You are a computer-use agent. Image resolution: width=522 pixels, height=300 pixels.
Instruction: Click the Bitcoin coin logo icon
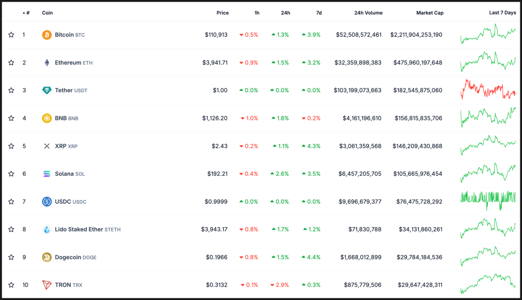[47, 35]
